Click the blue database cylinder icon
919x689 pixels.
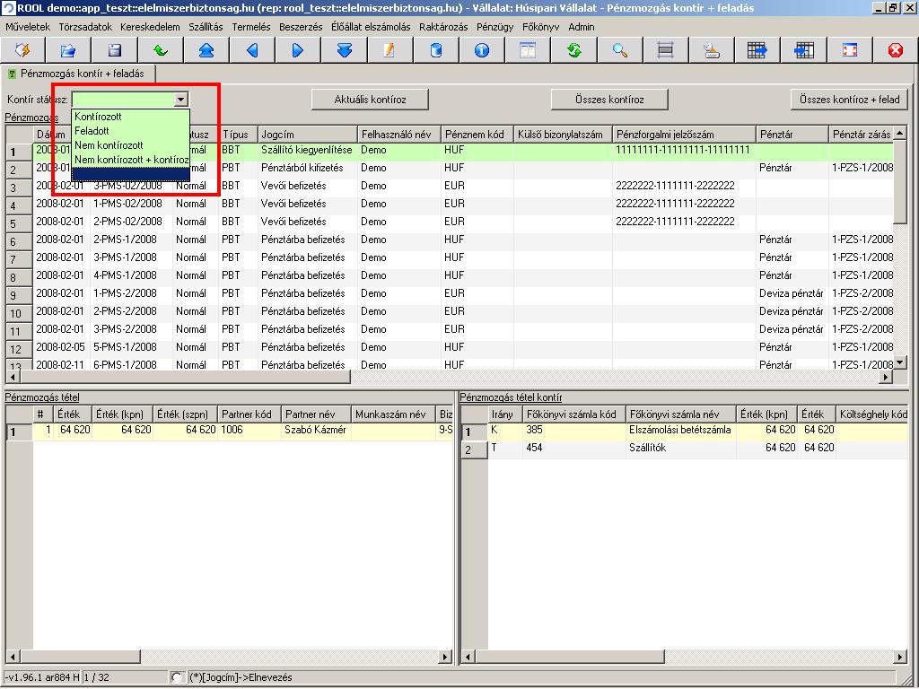pyautogui.click(x=435, y=50)
